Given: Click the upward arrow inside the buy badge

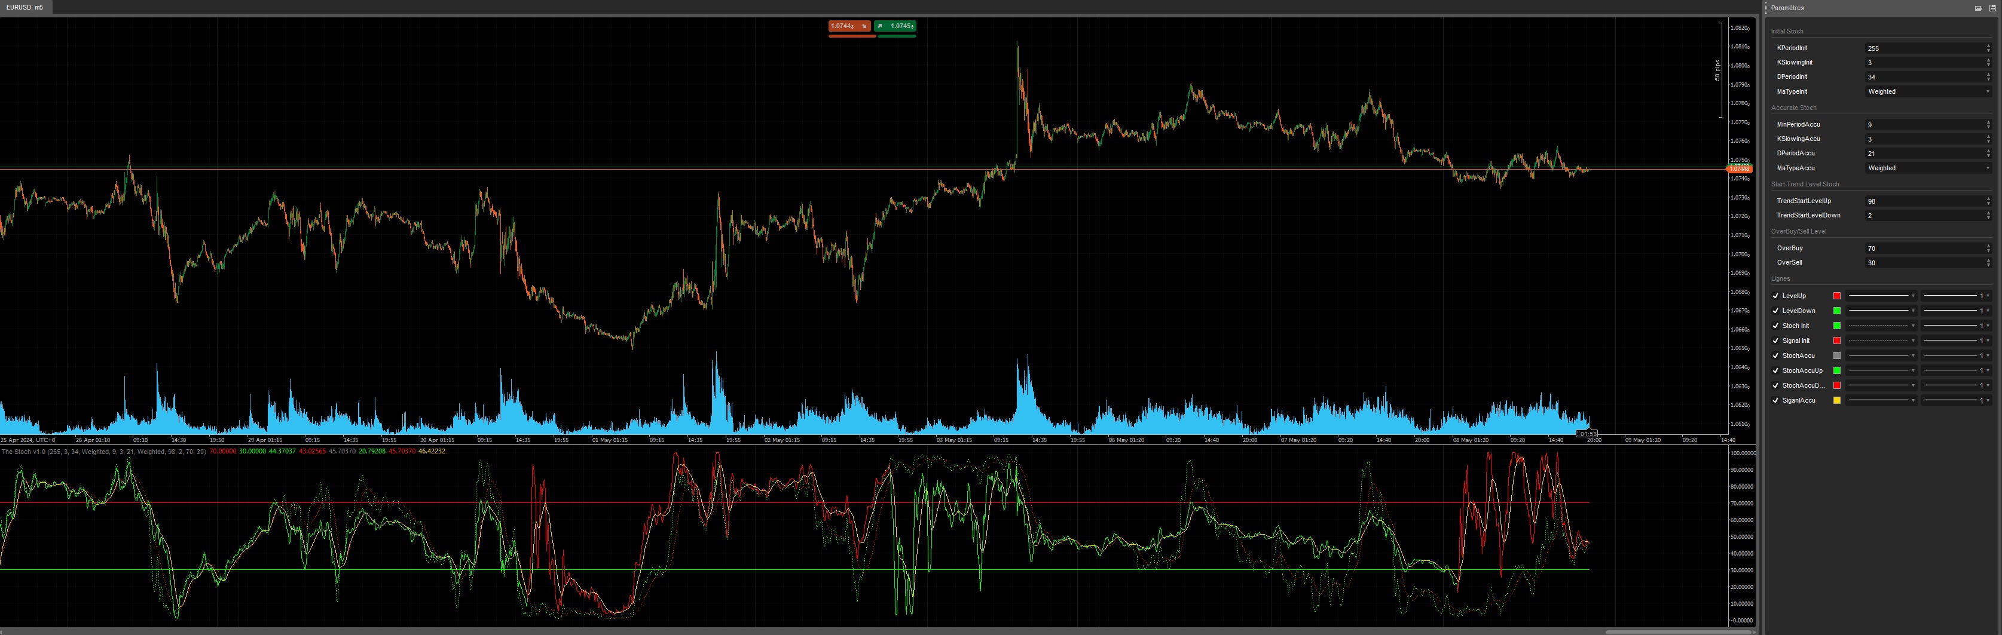Looking at the screenshot, I should 881,26.
